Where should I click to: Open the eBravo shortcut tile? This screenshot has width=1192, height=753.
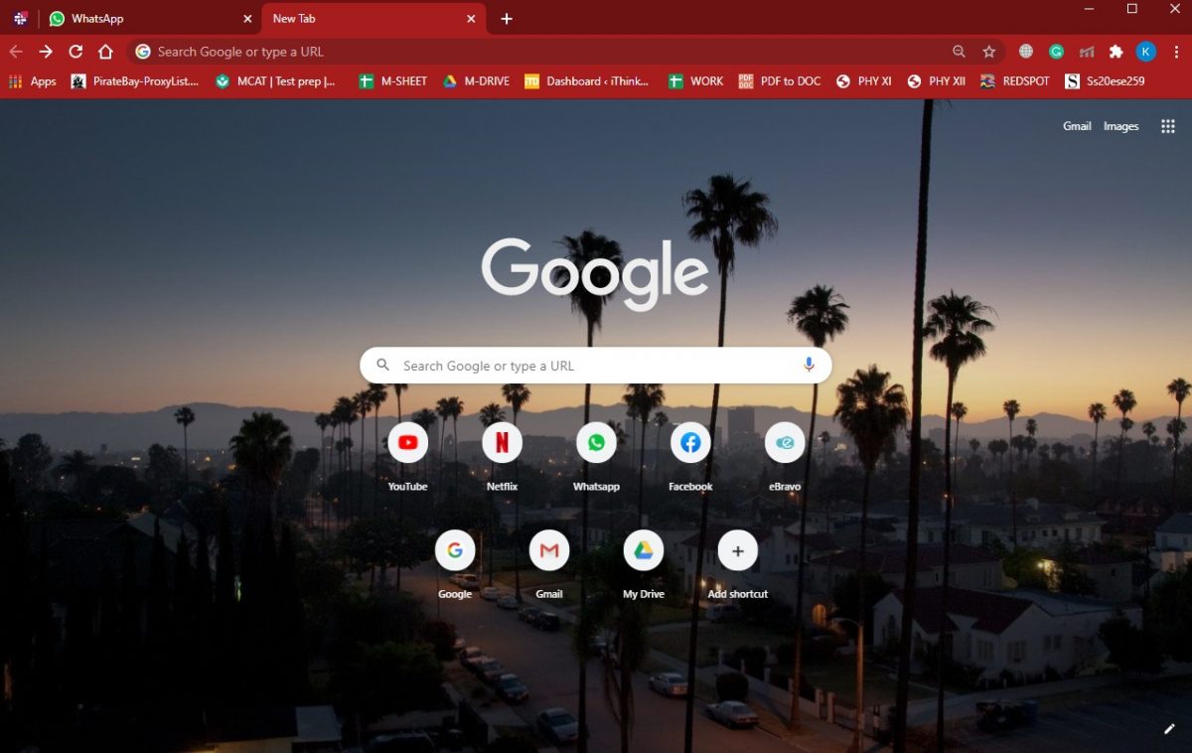tap(785, 443)
